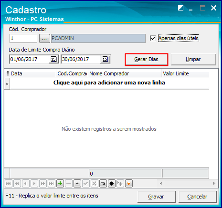Click the edit record up-arrow icon
The image size is (222, 208).
pyautogui.click(x=77, y=184)
